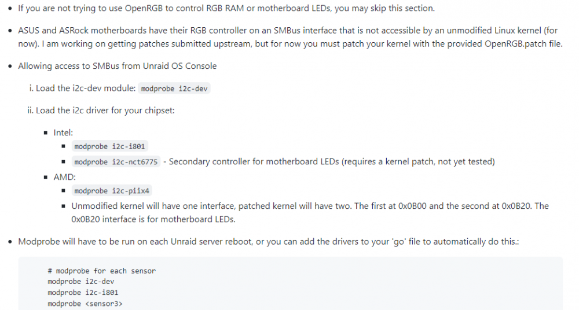Click the 'modprobe <sensor3>' line in code block
Viewport: 579px width, 310px height.
tap(85, 304)
